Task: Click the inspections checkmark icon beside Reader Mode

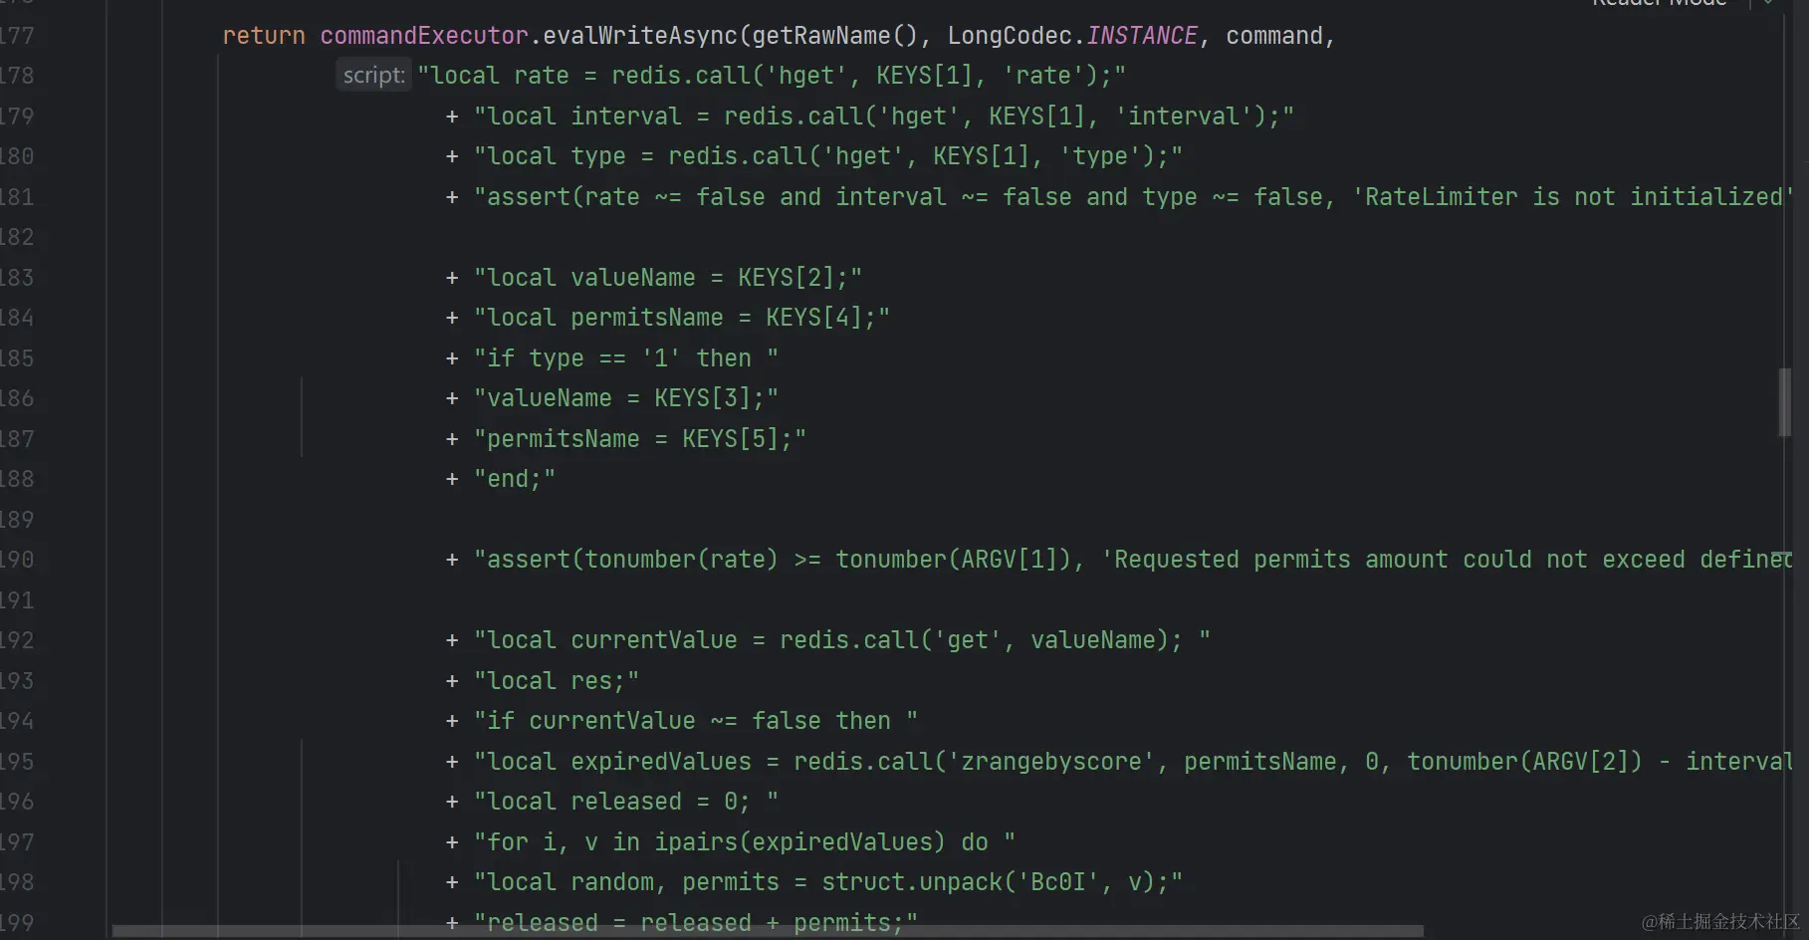Action: tap(1769, 3)
